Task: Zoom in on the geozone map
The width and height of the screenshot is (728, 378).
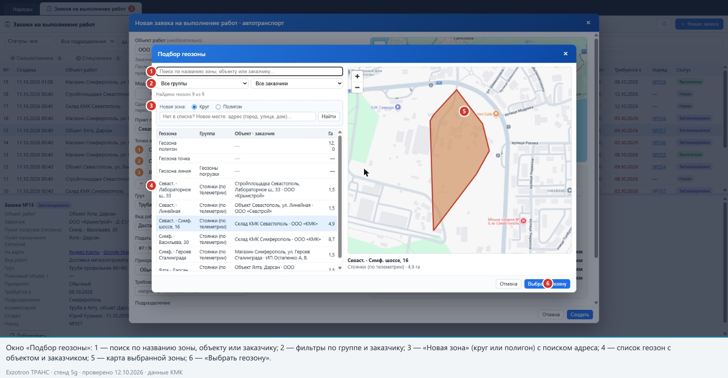Action: (357, 77)
